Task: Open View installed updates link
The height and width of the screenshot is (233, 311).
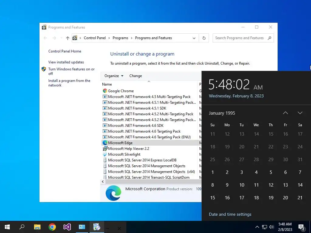Action: (66, 62)
